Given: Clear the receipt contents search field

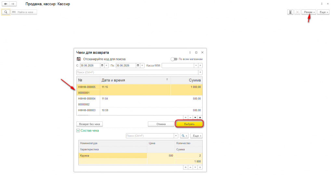Looking at the screenshot, I should (x=176, y=136).
